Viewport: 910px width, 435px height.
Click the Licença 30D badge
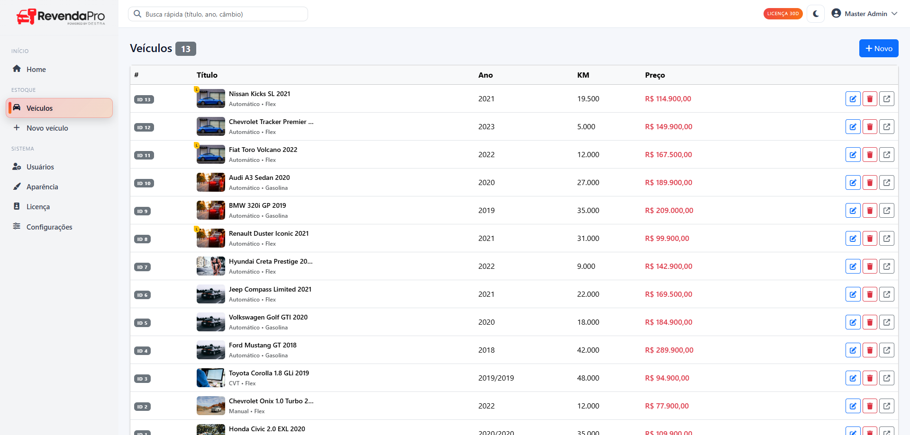pos(783,14)
